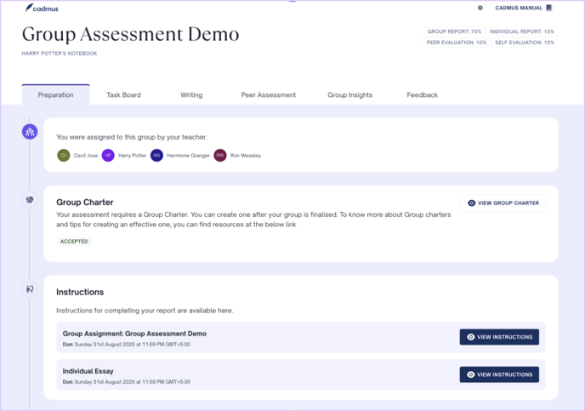Click the Hermione Granger name
This screenshot has width=585, height=411.
click(188, 155)
